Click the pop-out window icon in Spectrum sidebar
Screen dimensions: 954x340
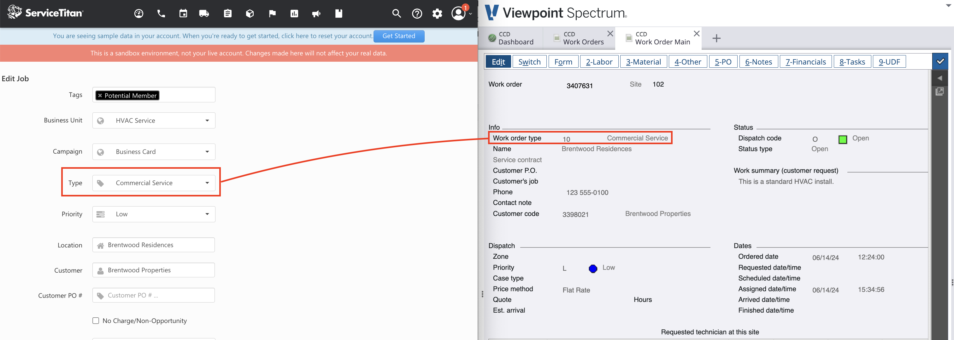pos(939,91)
